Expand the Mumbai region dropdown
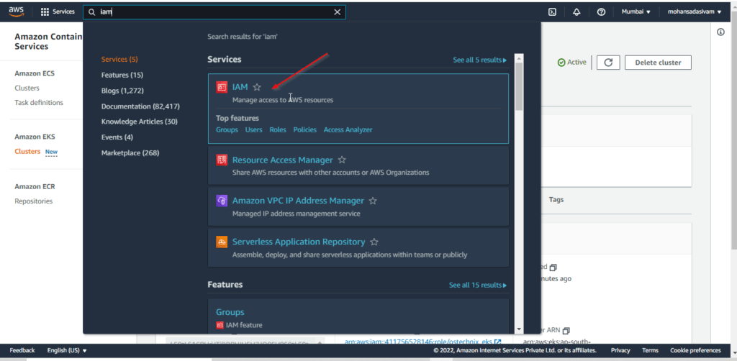This screenshot has height=361, width=737. [x=636, y=12]
